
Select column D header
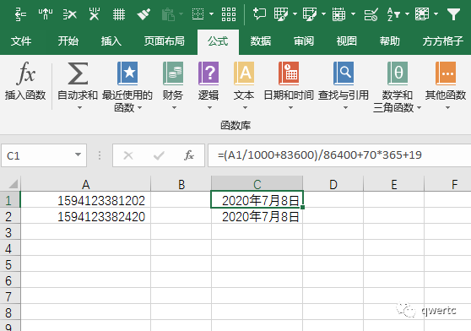[x=333, y=184]
